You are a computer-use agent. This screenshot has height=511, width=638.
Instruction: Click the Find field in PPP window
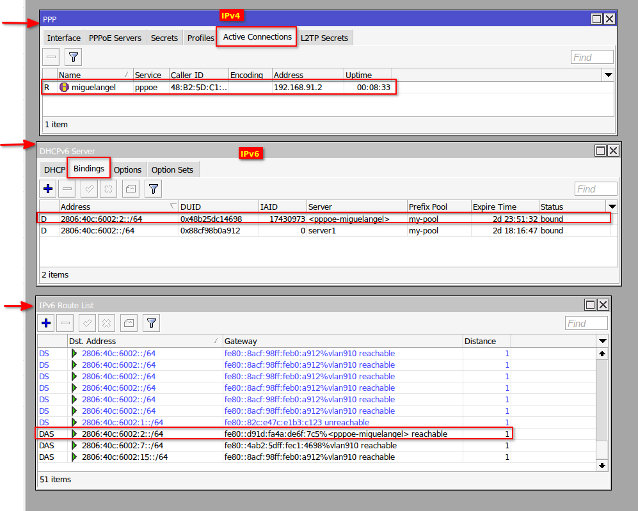(x=592, y=58)
